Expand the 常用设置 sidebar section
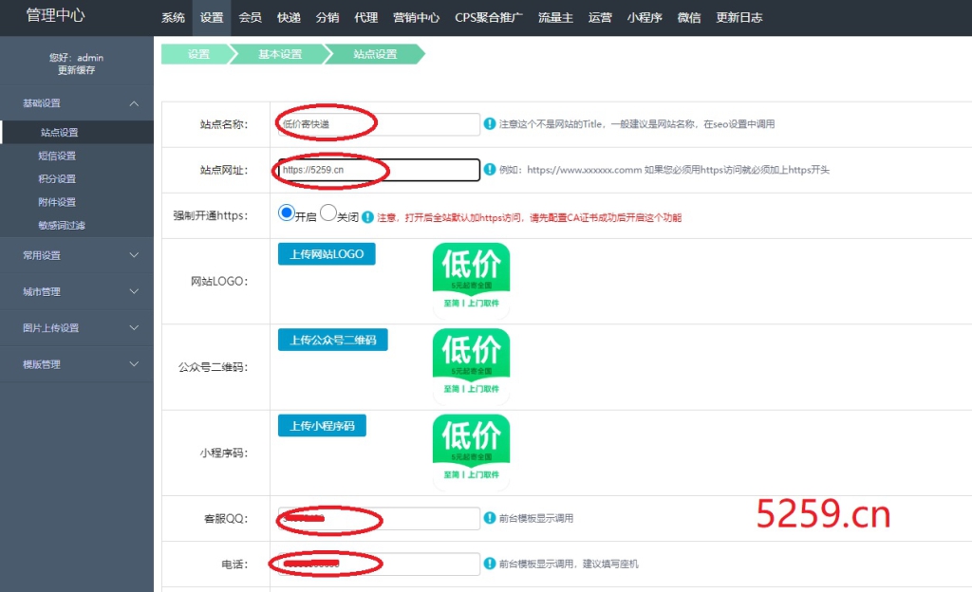 point(77,255)
